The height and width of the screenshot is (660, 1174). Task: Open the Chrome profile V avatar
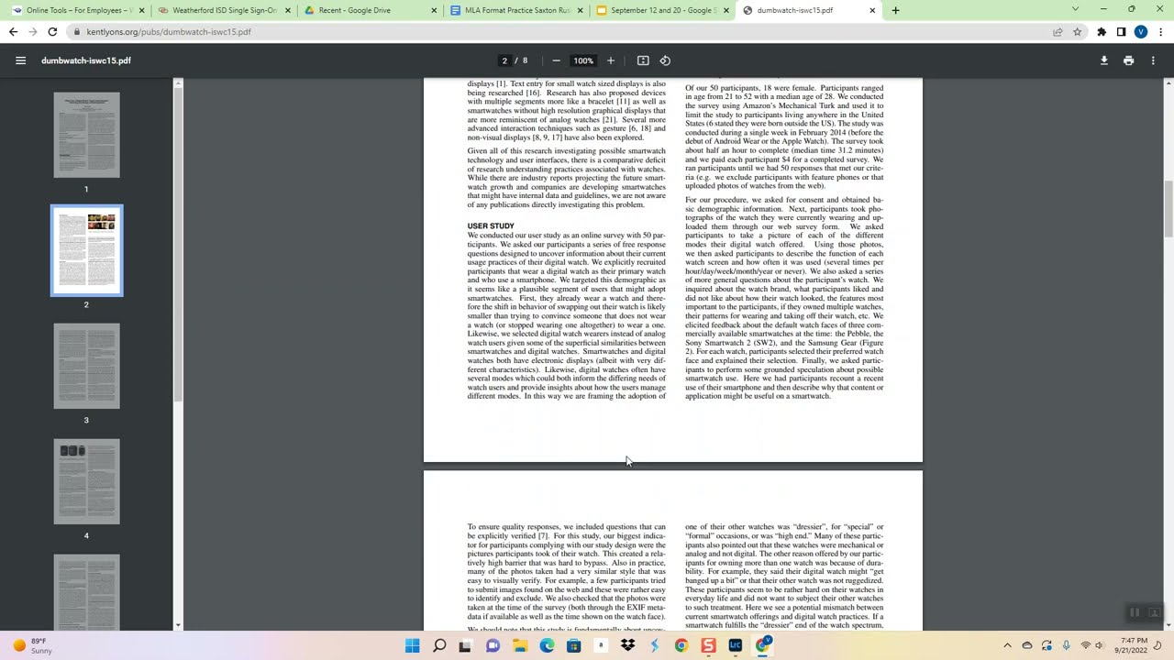[1140, 32]
